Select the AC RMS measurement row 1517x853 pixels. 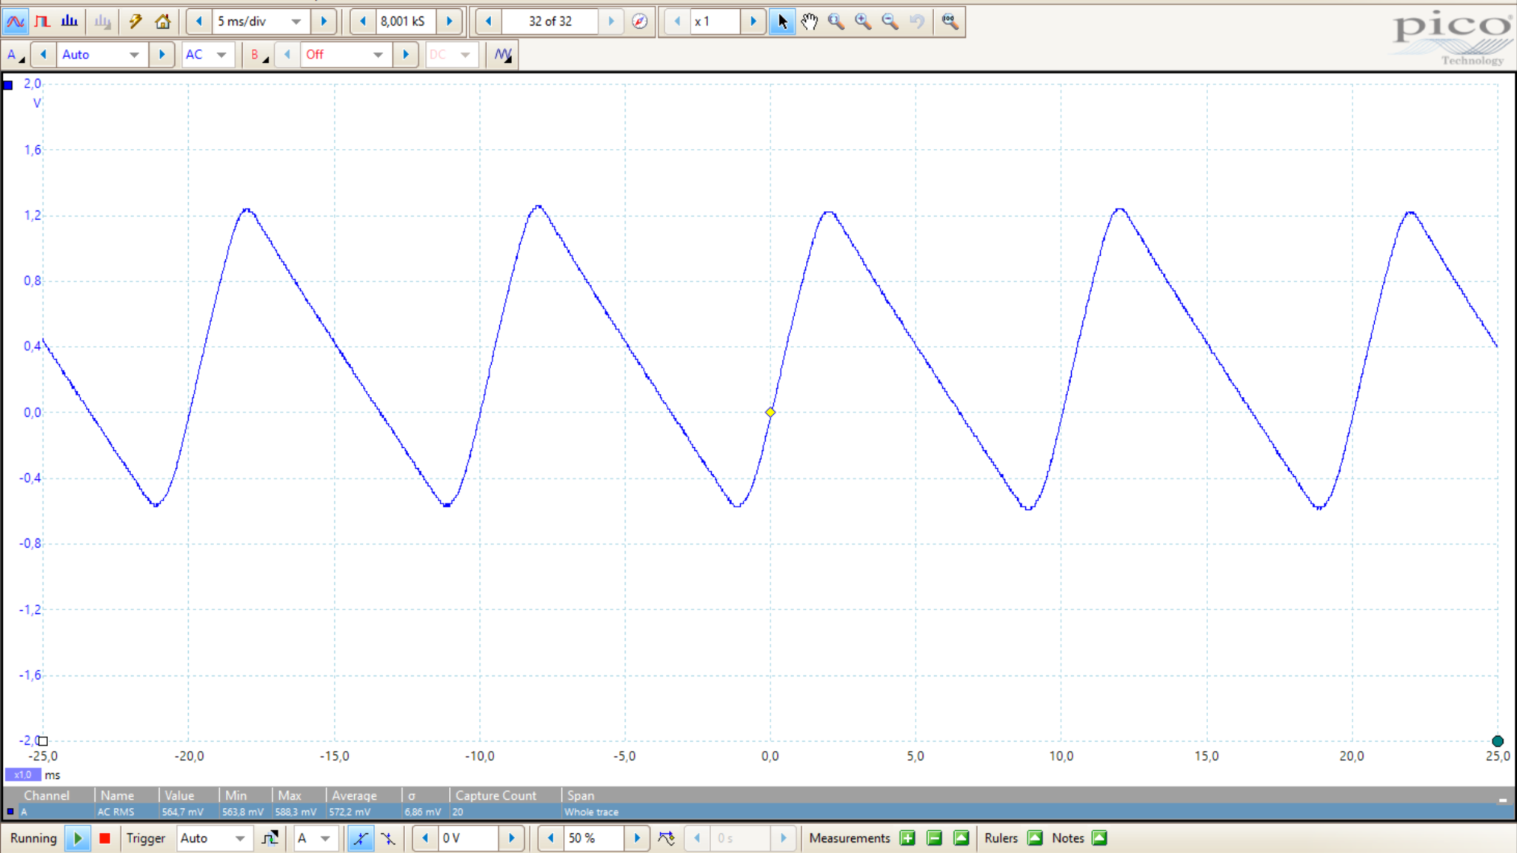click(x=758, y=812)
